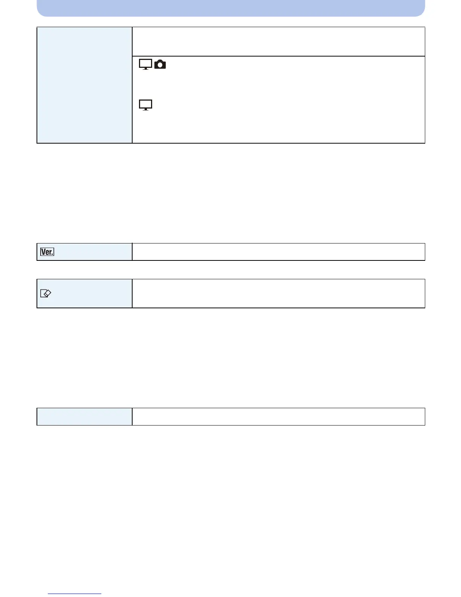Click the table cell containing the monitor icons
Screen dimensions: 461x597
click(x=279, y=99)
